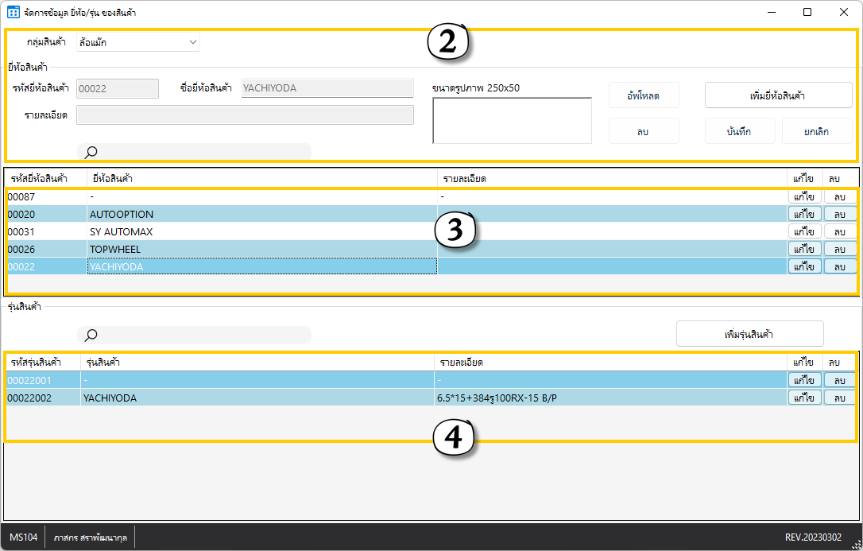
Task: Click the brand image preview box
Action: pos(512,121)
